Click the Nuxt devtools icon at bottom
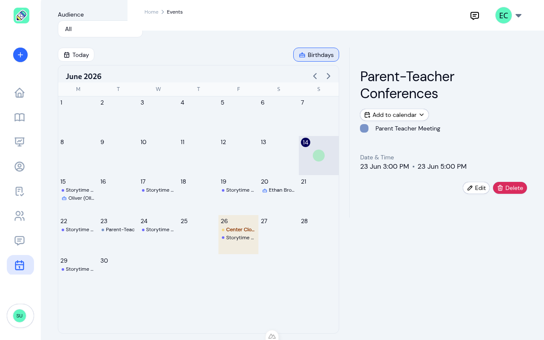Screen dimensions: 544x340 pyautogui.click(x=272, y=336)
